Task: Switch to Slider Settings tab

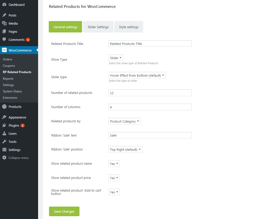Action: click(98, 27)
